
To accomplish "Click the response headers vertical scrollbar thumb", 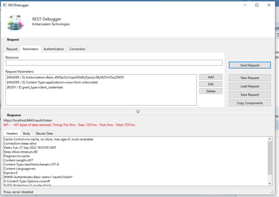I will [x=270, y=158].
